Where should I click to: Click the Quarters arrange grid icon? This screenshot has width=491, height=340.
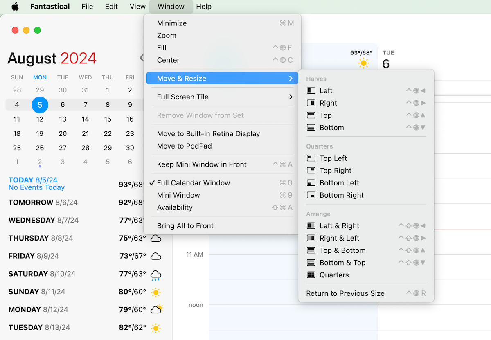(311, 275)
